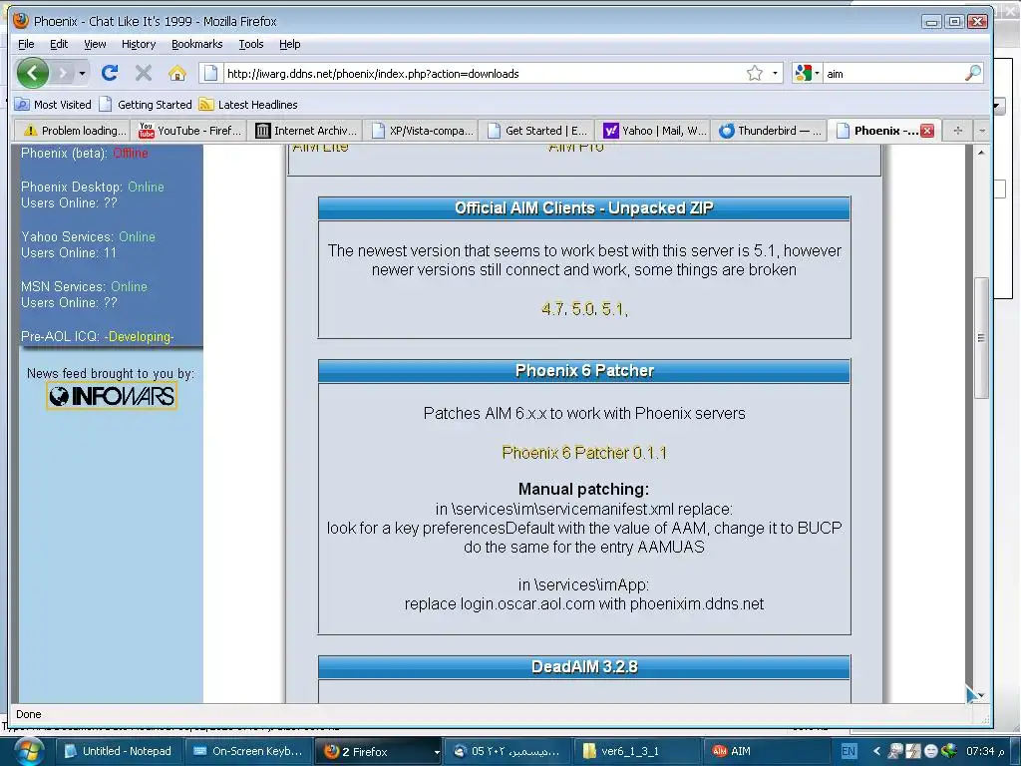The width and height of the screenshot is (1021, 766).
Task: Switch to the Get Started tab
Action: coord(536,131)
